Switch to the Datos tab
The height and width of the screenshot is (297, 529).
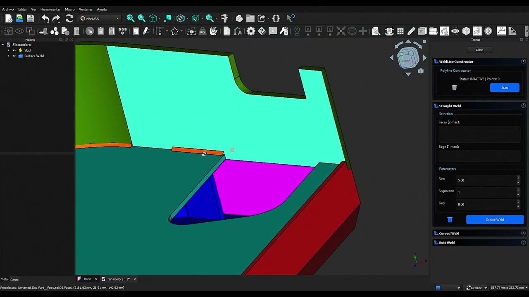click(x=14, y=280)
